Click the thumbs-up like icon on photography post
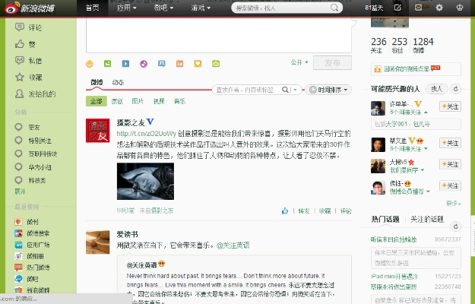This screenshot has height=304, width=475. pyautogui.click(x=286, y=211)
